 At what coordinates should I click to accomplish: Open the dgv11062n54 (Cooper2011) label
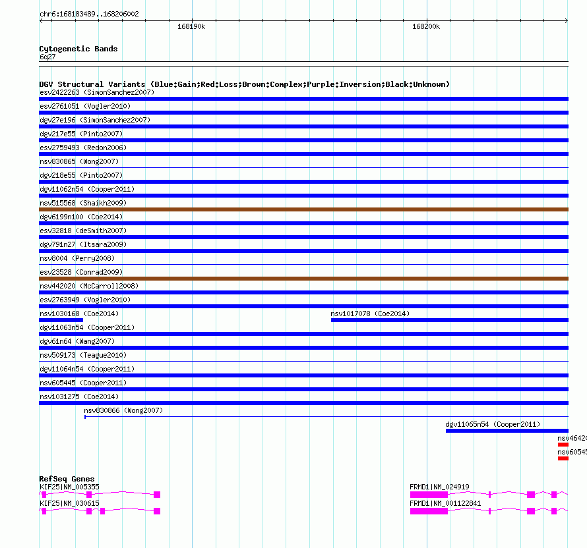click(x=87, y=189)
